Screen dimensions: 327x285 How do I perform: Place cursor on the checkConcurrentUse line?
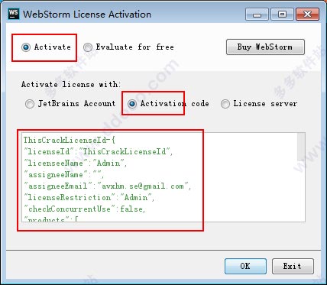pos(85,209)
